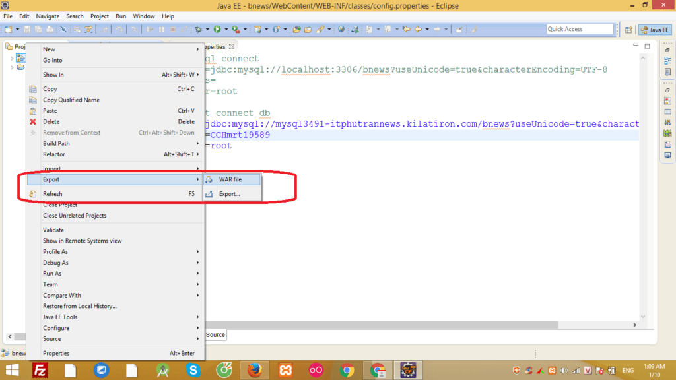Open dropdown arrow next to Run icon
The width and height of the screenshot is (676, 380).
pyautogui.click(x=226, y=29)
